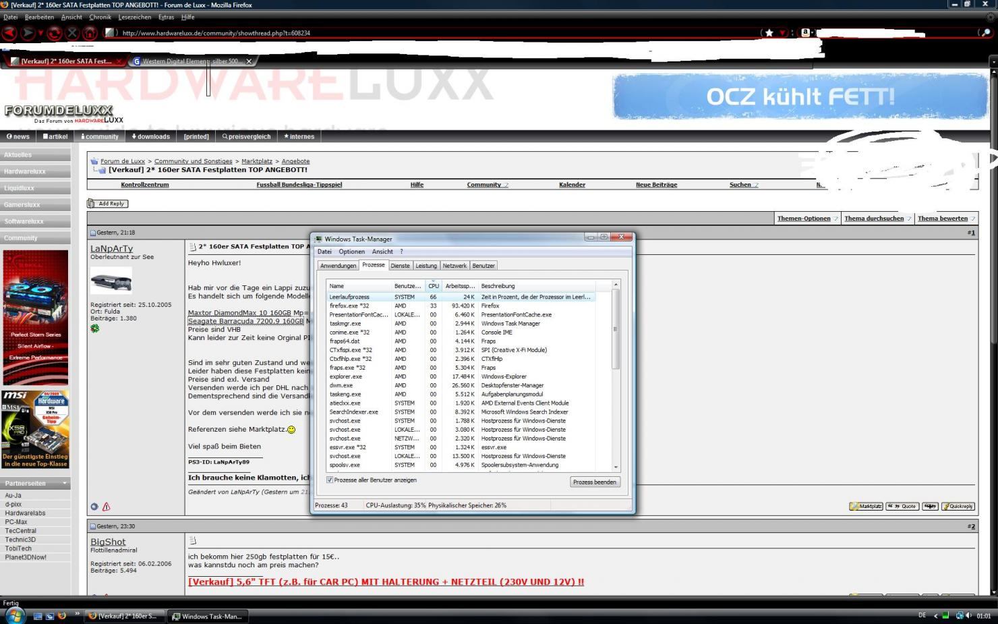Open the Firefox history dropdown arrow next to forward
This screenshot has height=624, width=998.
point(40,33)
